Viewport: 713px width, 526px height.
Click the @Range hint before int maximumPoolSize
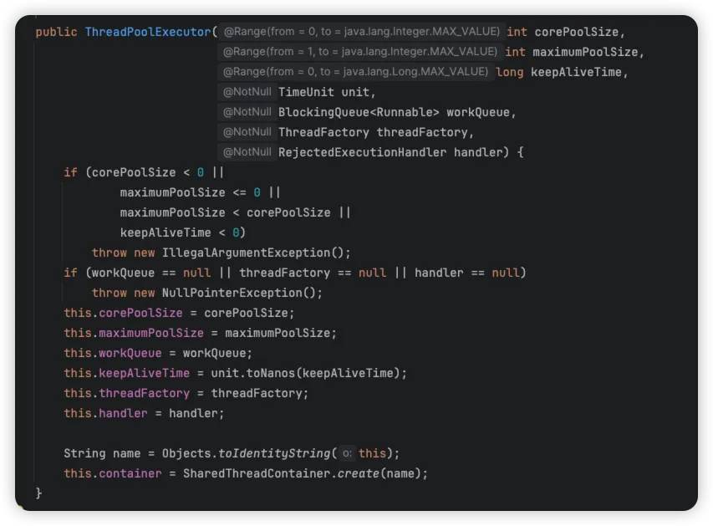360,52
